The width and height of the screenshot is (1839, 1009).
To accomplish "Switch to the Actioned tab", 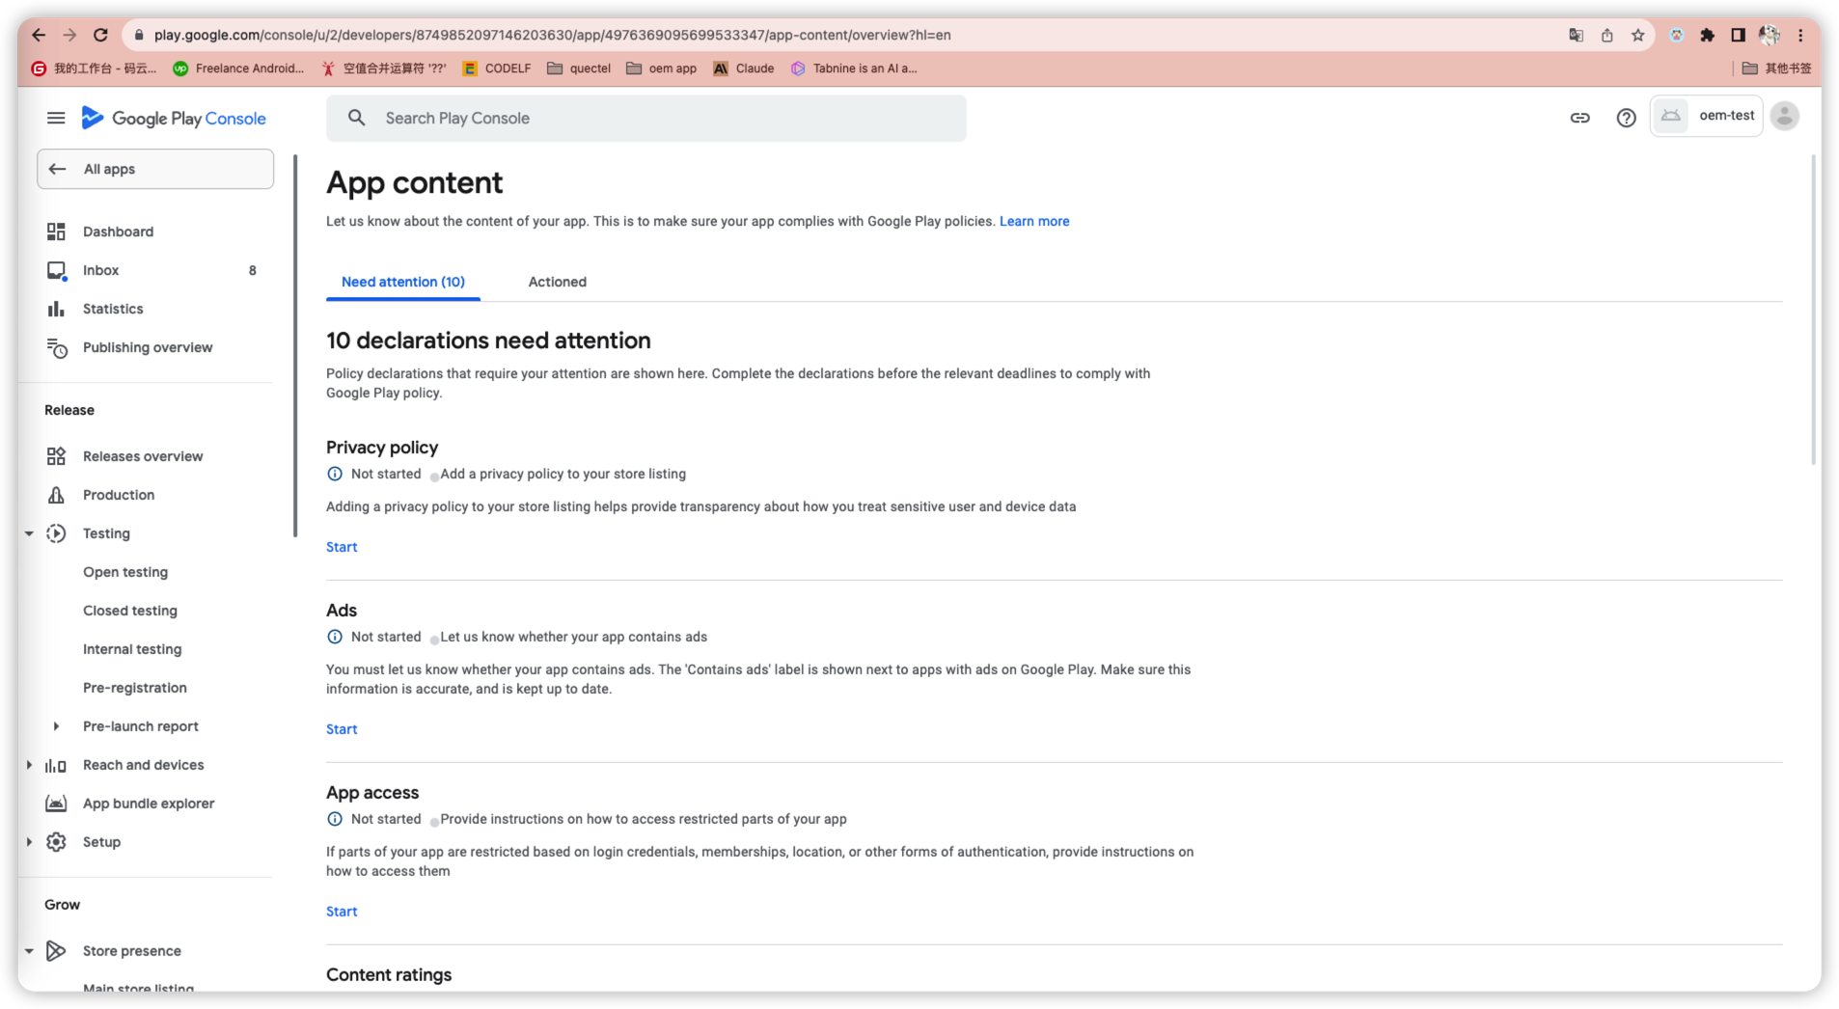I will pyautogui.click(x=557, y=282).
